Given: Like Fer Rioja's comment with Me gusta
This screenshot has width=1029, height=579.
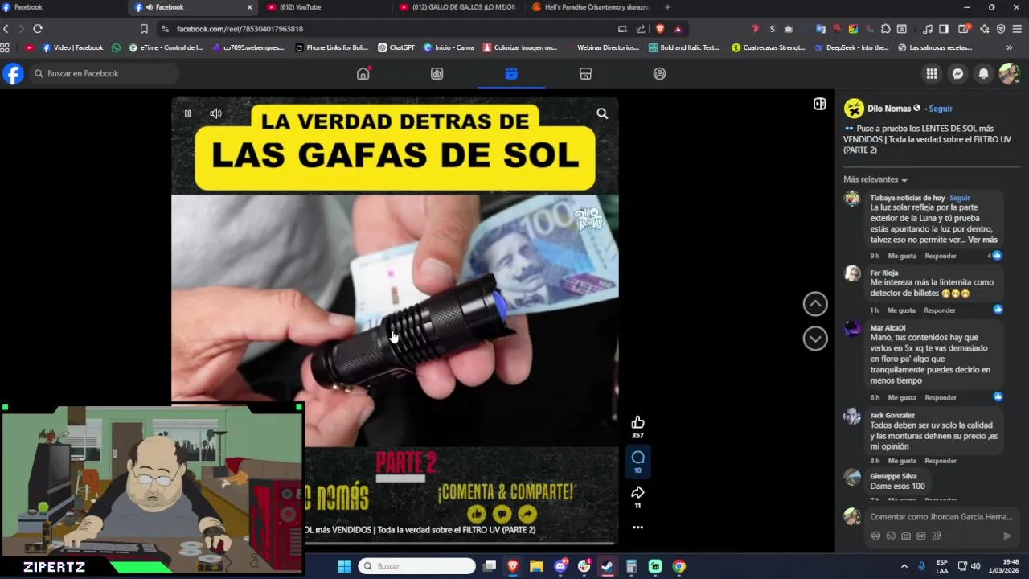Looking at the screenshot, I should pos(901,310).
